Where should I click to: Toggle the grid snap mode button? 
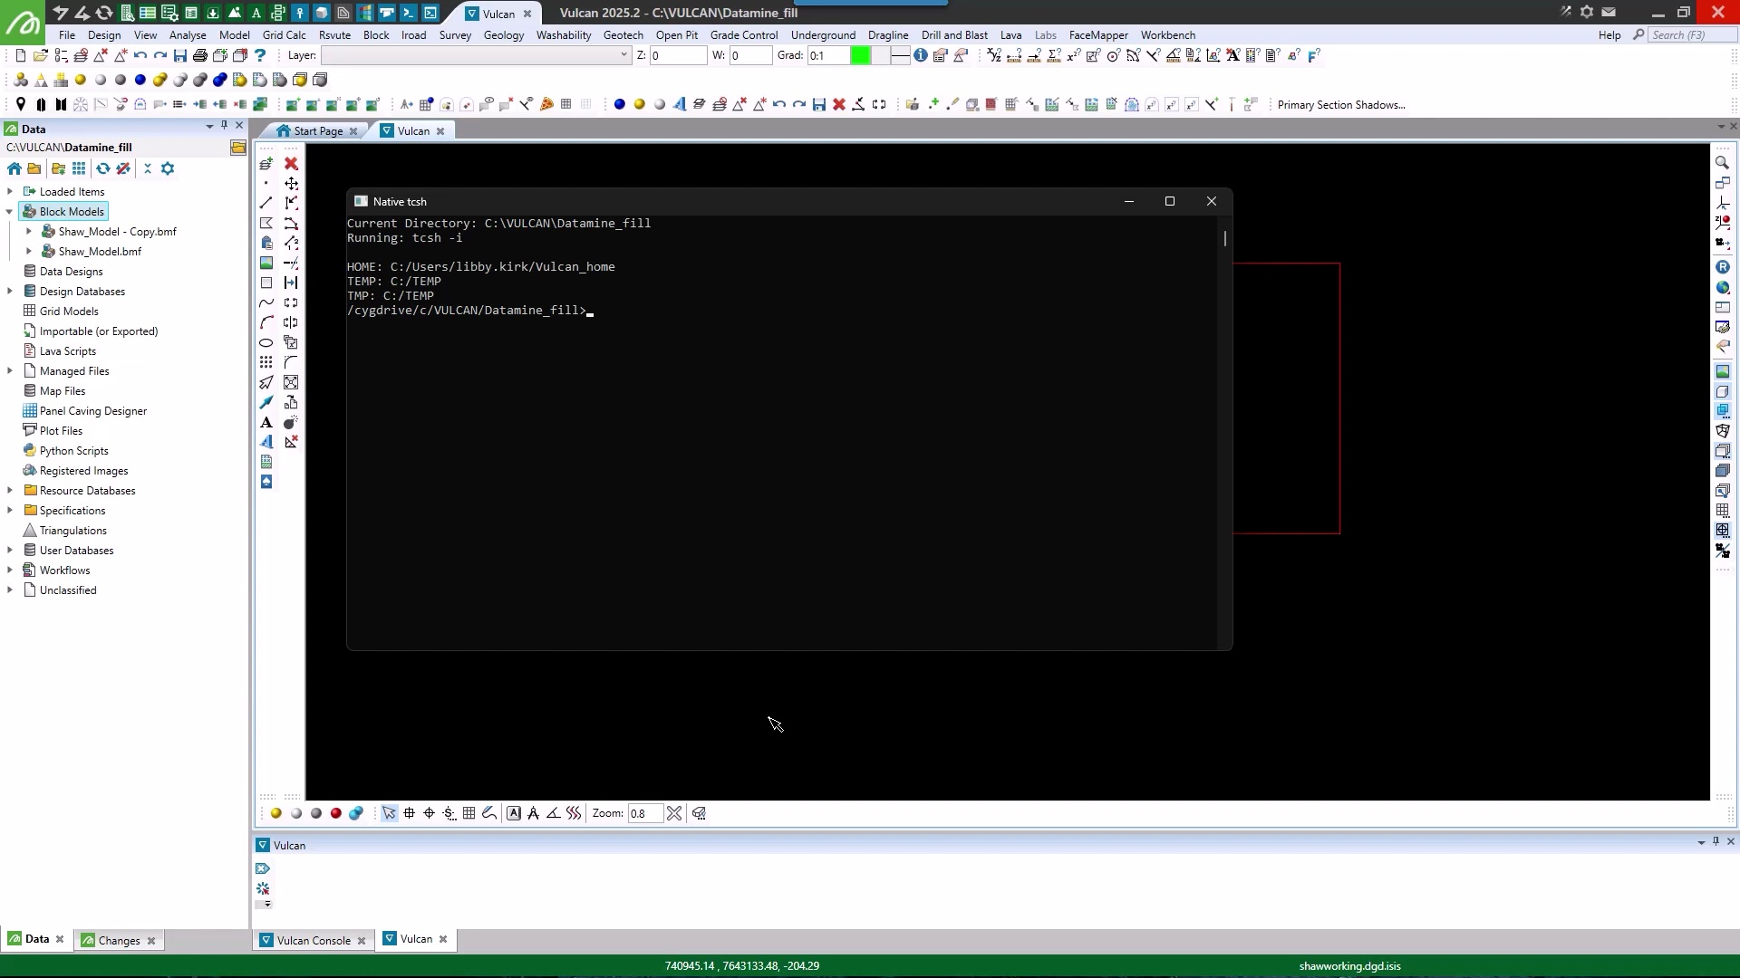point(469,813)
